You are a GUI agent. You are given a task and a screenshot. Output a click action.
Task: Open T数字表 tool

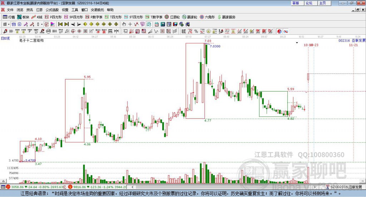pyautogui.click(x=154, y=17)
